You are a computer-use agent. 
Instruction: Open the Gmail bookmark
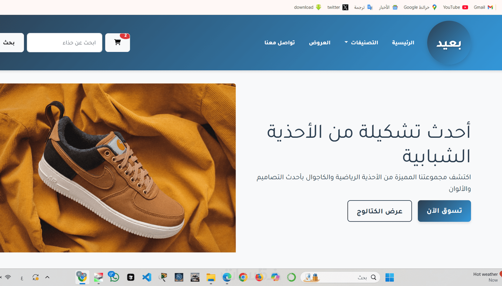(x=483, y=7)
